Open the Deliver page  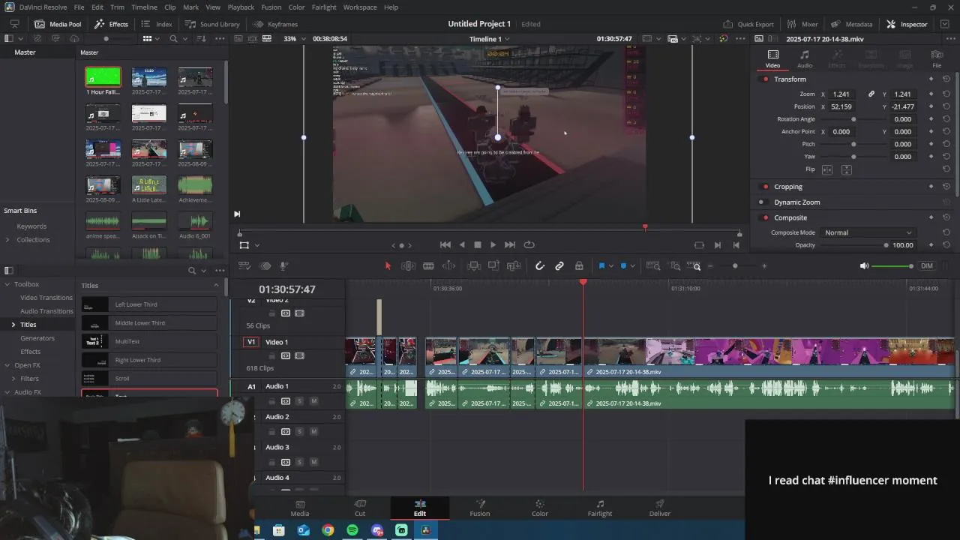click(660, 508)
